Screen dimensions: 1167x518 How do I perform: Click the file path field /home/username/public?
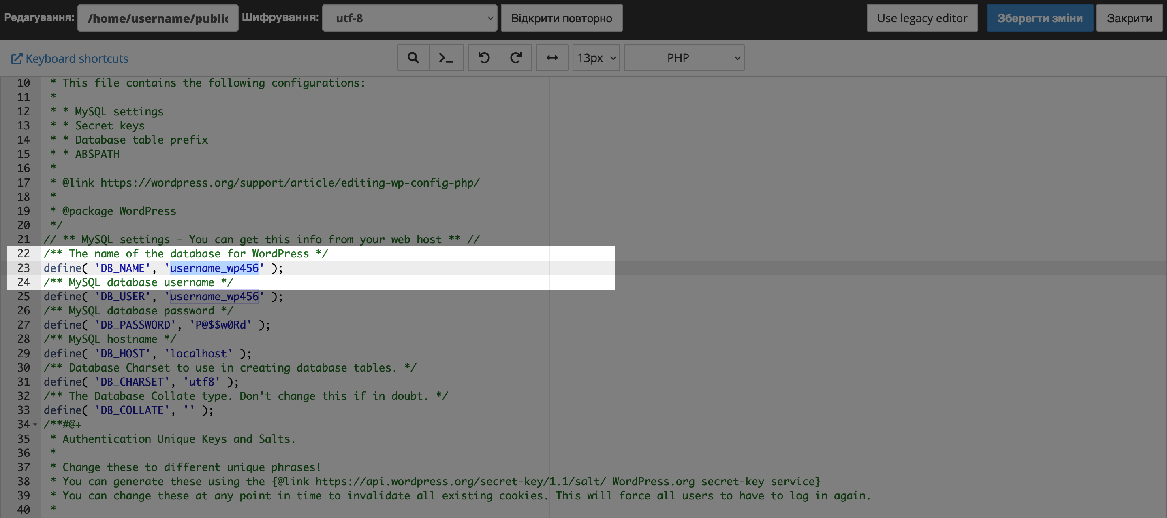pos(158,18)
